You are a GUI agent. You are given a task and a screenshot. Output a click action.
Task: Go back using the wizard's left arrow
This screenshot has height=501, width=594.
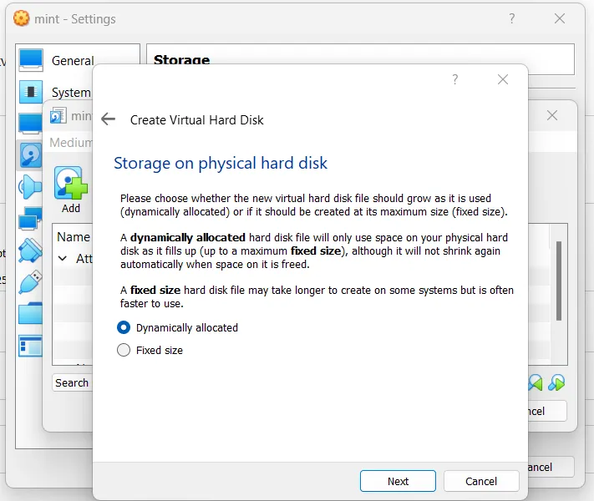(x=109, y=119)
